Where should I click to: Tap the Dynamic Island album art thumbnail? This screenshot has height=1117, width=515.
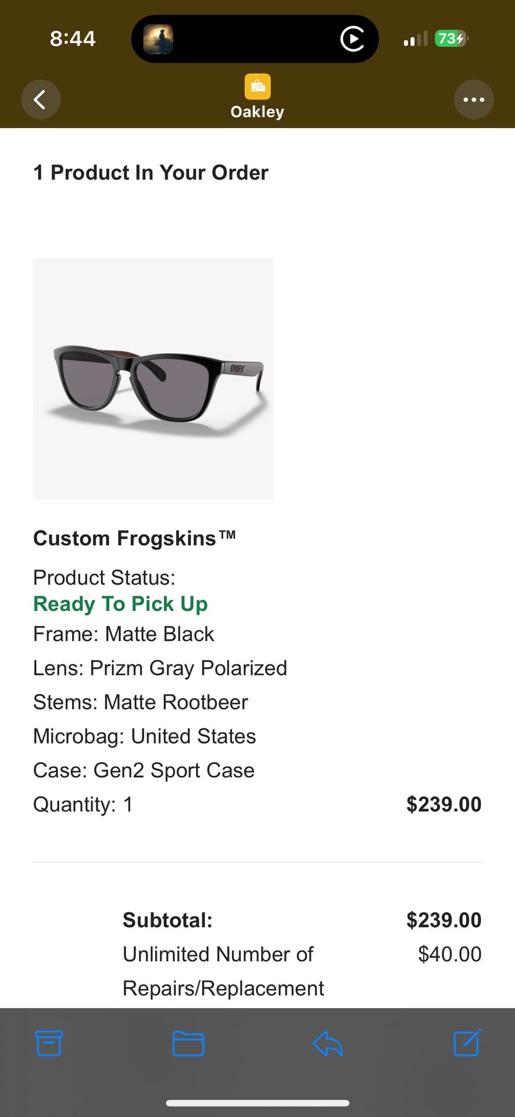[158, 40]
